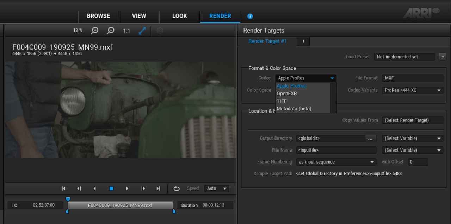Choose OpenEXR from the codec list
Image resolution: width=451 pixels, height=224 pixels.
(x=303, y=94)
